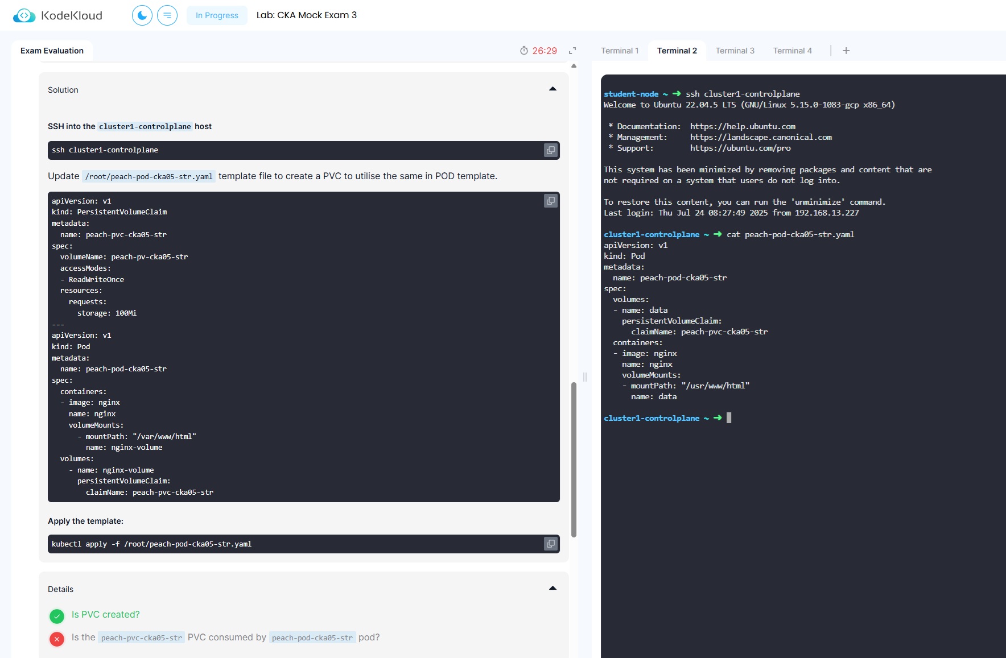Click the In Progress status button
Screen dimensions: 1006x658
(x=217, y=15)
